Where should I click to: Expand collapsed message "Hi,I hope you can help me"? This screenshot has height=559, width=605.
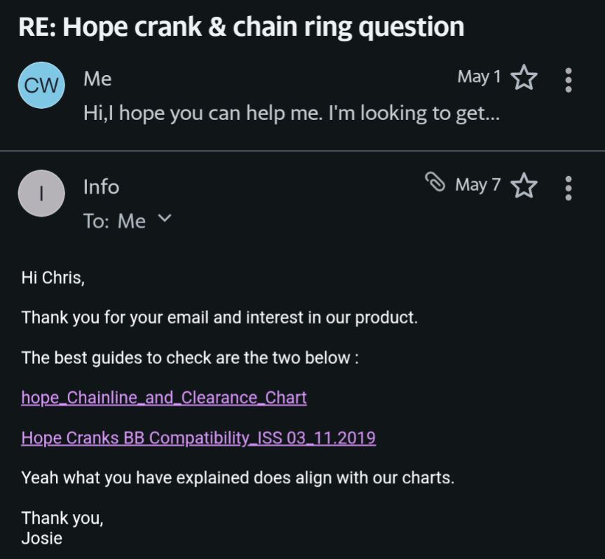point(291,114)
